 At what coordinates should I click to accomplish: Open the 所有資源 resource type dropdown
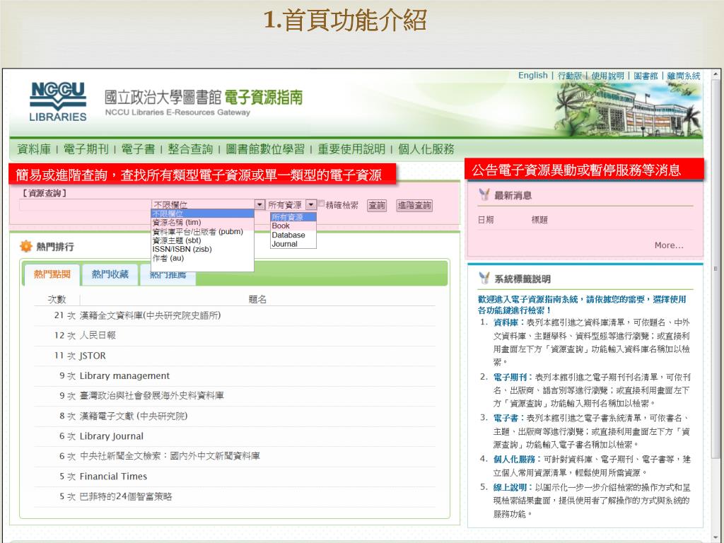pos(311,205)
